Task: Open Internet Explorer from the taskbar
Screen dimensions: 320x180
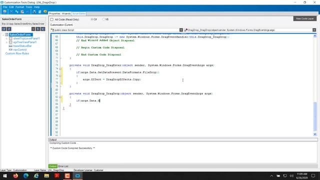Action: (x=36, y=175)
